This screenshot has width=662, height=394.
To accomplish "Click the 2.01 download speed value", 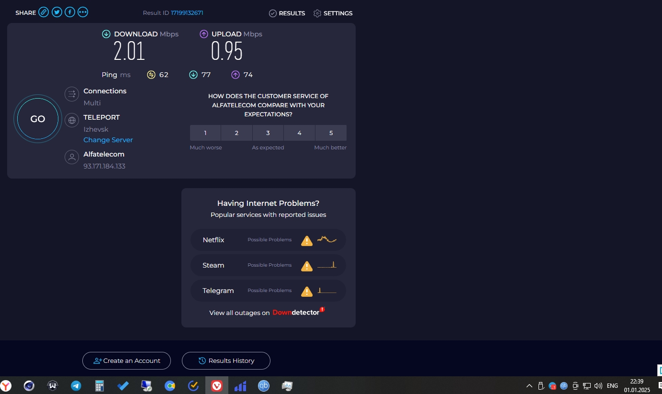I will point(129,51).
